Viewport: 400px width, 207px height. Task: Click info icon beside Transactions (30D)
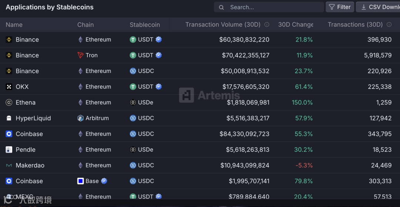coord(389,24)
